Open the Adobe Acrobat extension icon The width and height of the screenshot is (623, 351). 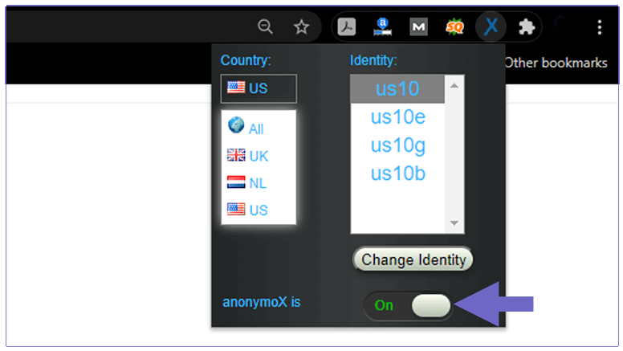(347, 27)
